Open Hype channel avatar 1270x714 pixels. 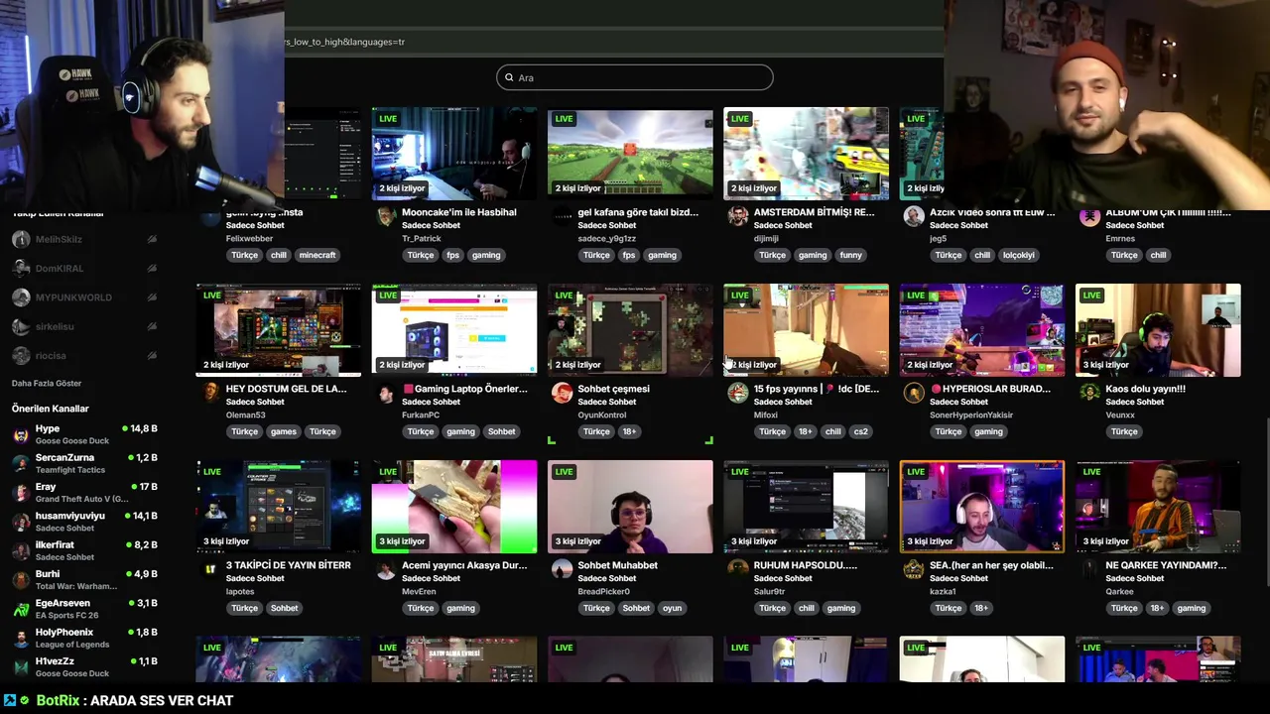21,434
